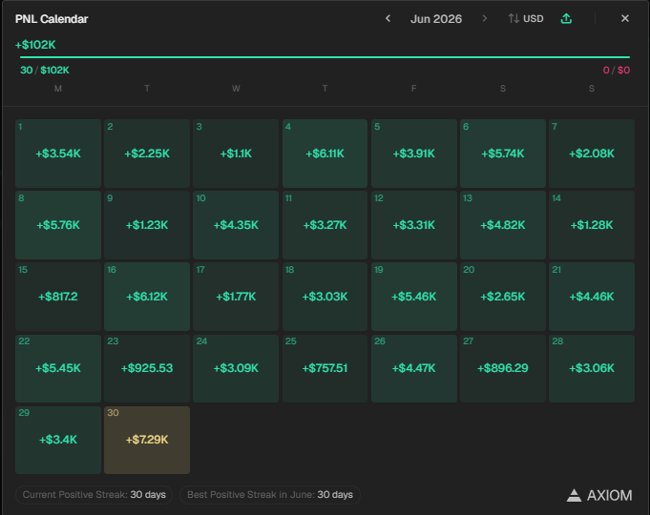Image resolution: width=650 pixels, height=515 pixels.
Task: Click the +$102K total profit text
Action: 35,45
